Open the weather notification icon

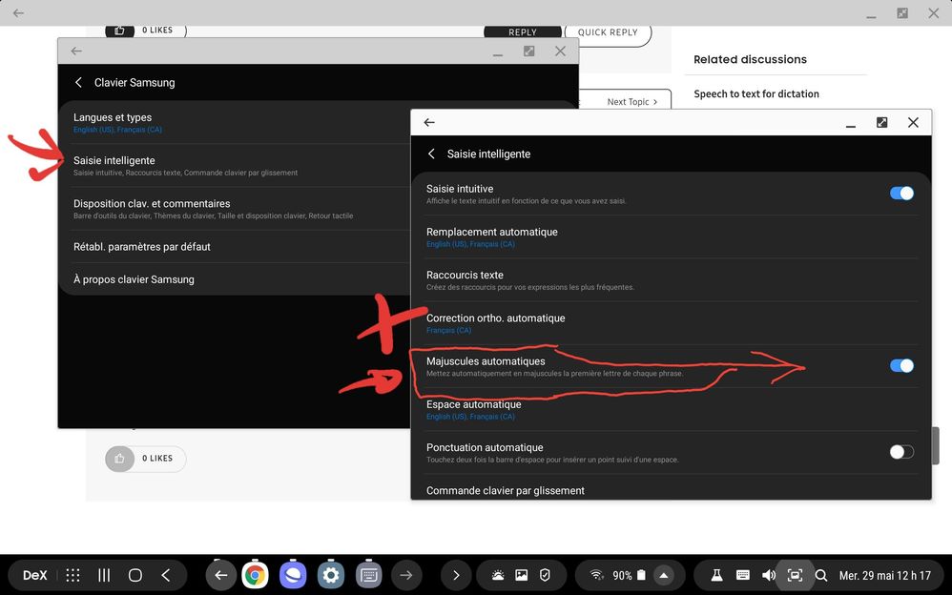tap(498, 575)
